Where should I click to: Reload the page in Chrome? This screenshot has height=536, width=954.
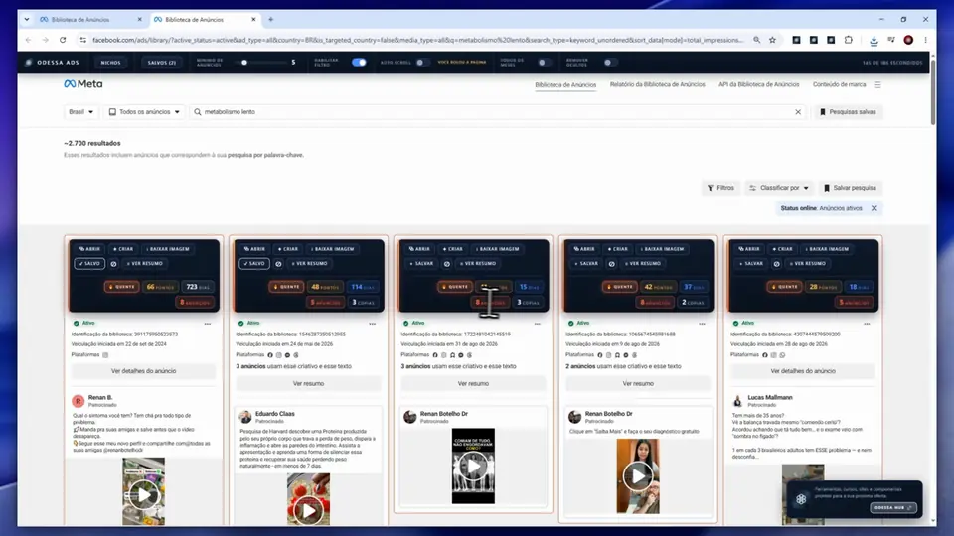point(63,40)
